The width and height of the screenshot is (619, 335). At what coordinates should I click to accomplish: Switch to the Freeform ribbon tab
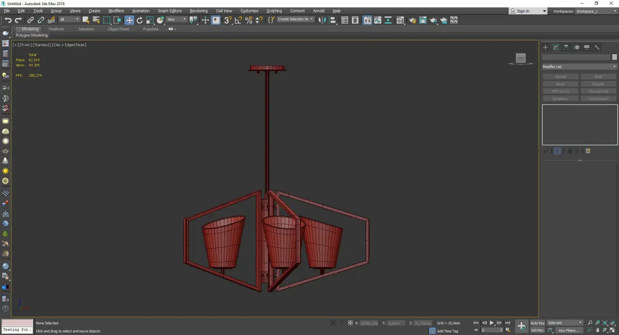pos(56,29)
